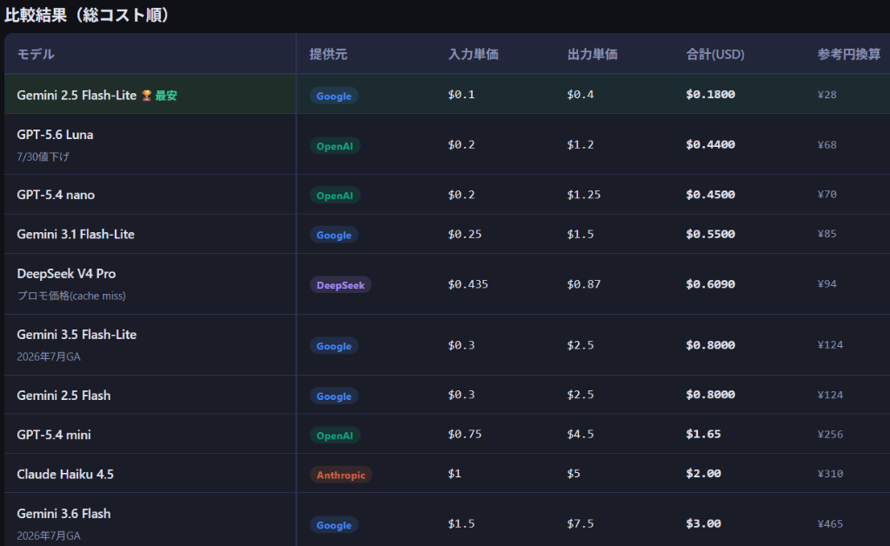This screenshot has width=890, height=546.
Task: Click the $1.25 output price for GPT-5.4 nano
Action: [x=583, y=195]
